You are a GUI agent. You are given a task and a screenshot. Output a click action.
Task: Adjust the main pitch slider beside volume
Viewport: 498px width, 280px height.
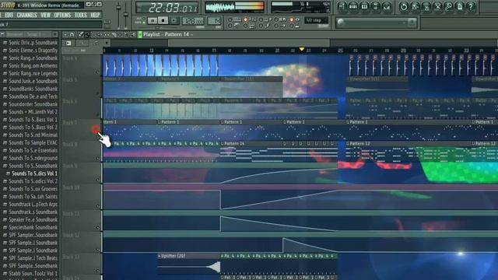126,14
